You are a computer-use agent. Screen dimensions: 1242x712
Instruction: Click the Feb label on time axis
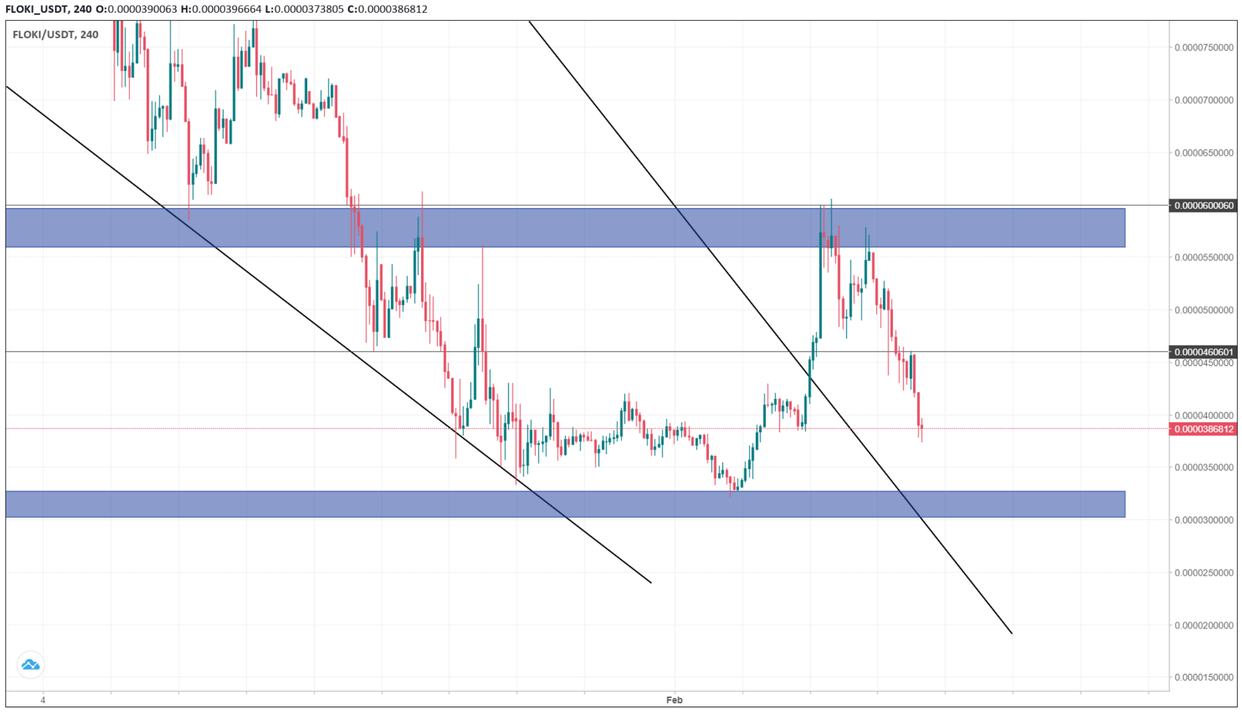(674, 700)
